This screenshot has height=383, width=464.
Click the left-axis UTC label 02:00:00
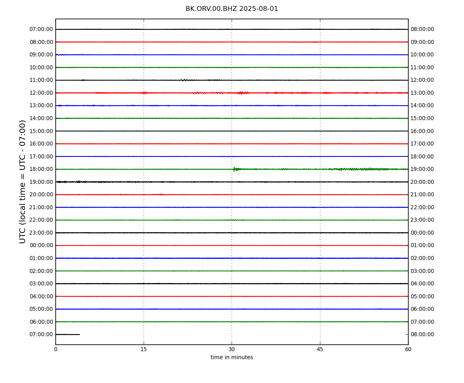point(41,271)
